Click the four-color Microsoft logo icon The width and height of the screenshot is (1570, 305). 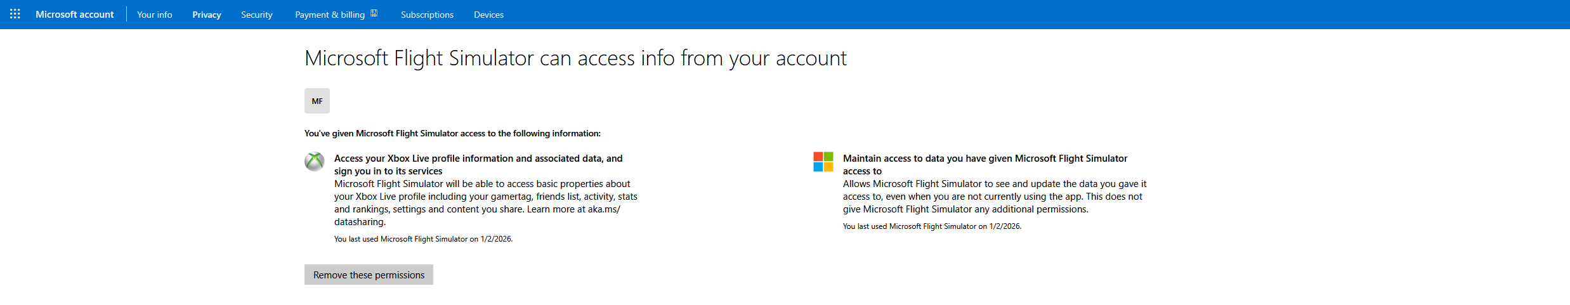point(823,162)
